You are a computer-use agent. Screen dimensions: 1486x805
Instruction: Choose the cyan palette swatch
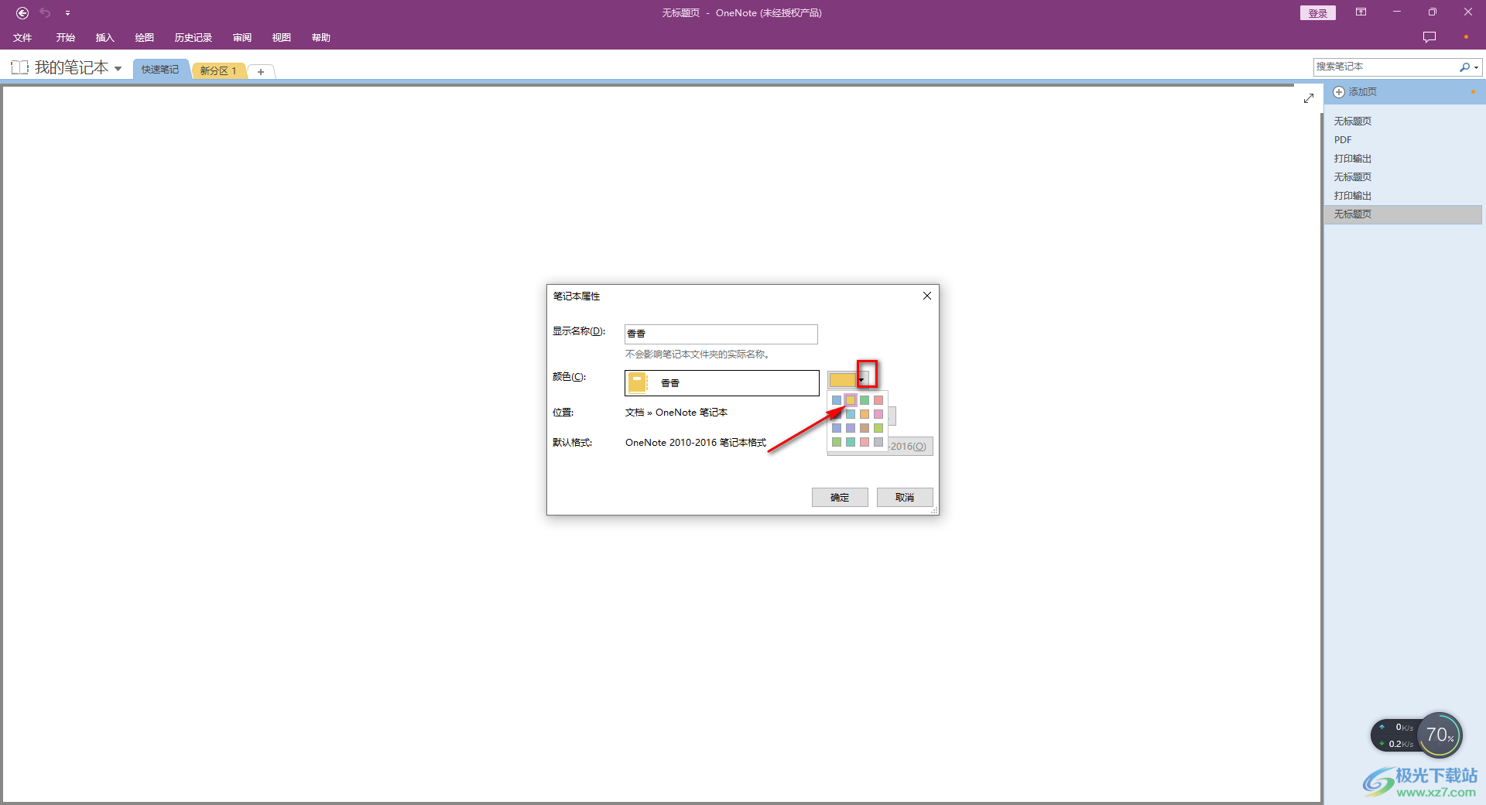[x=850, y=414]
